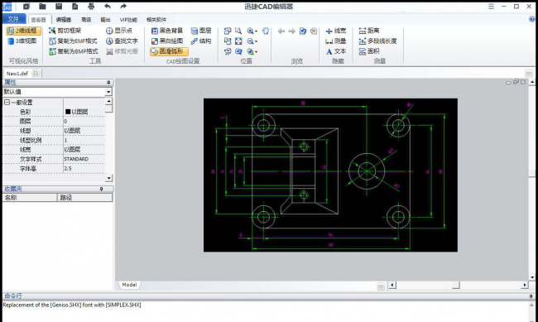Click the fit-to-window icon in 位置 group
This screenshot has height=322, width=538.
[x=238, y=41]
